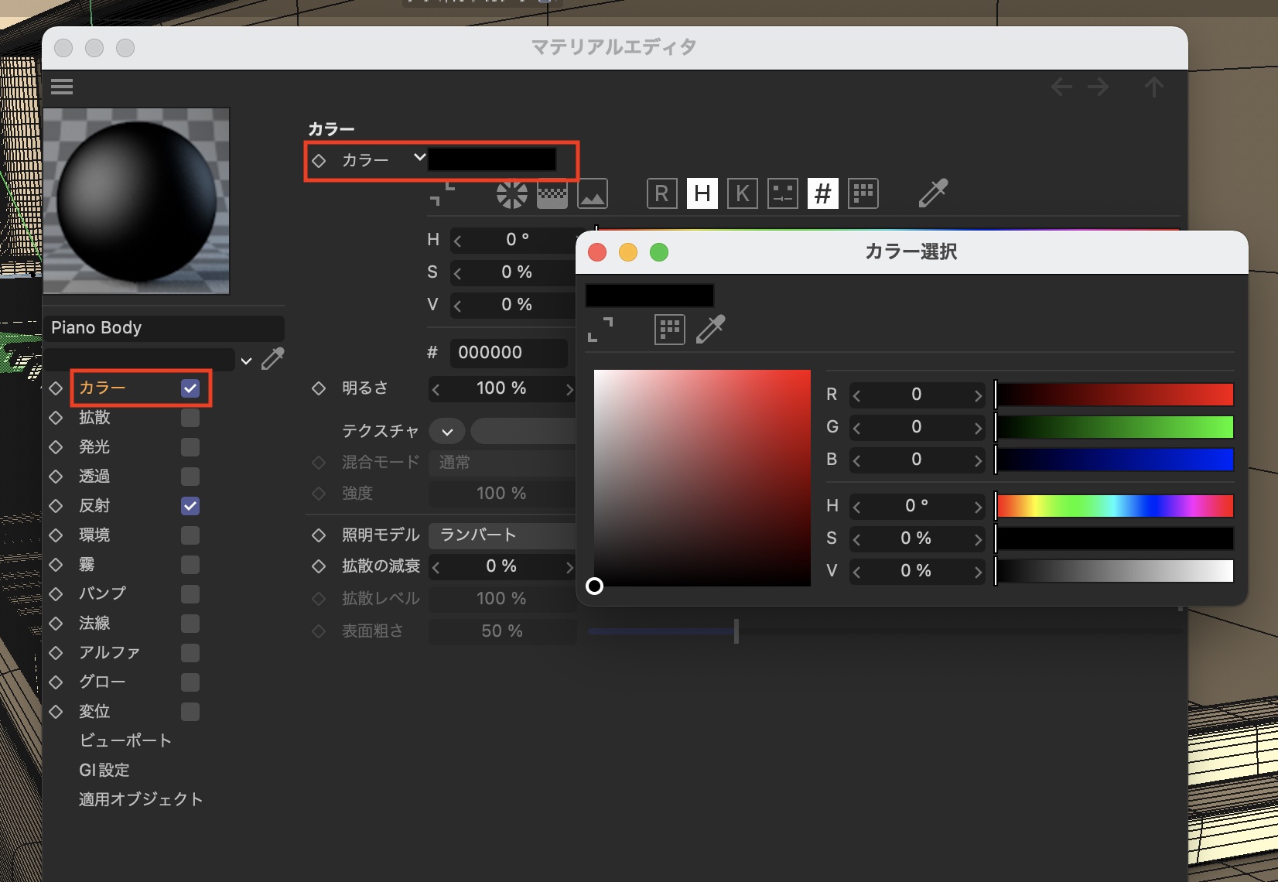Screen dimensions: 1278x882
Task: Toggle the color mixer icon
Action: (783, 193)
